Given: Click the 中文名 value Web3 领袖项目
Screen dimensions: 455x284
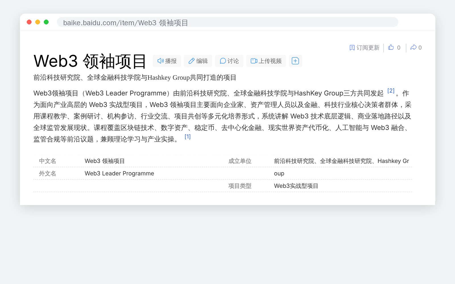Looking at the screenshot, I should (x=105, y=161).
